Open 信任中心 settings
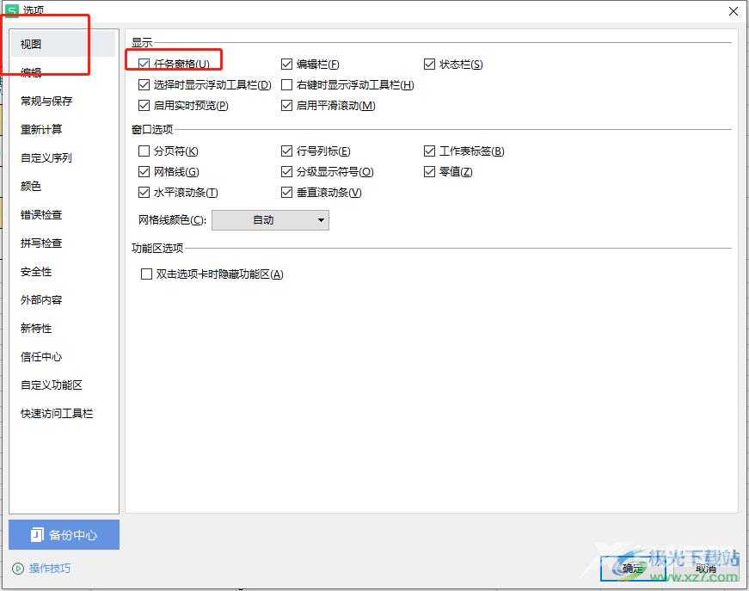The height and width of the screenshot is (591, 749). point(63,356)
